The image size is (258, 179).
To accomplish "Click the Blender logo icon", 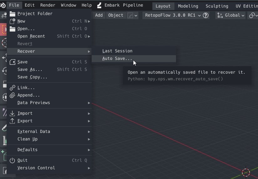I will pos(3,5).
